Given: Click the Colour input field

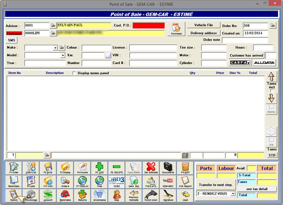Looking at the screenshot, I should (96, 48).
